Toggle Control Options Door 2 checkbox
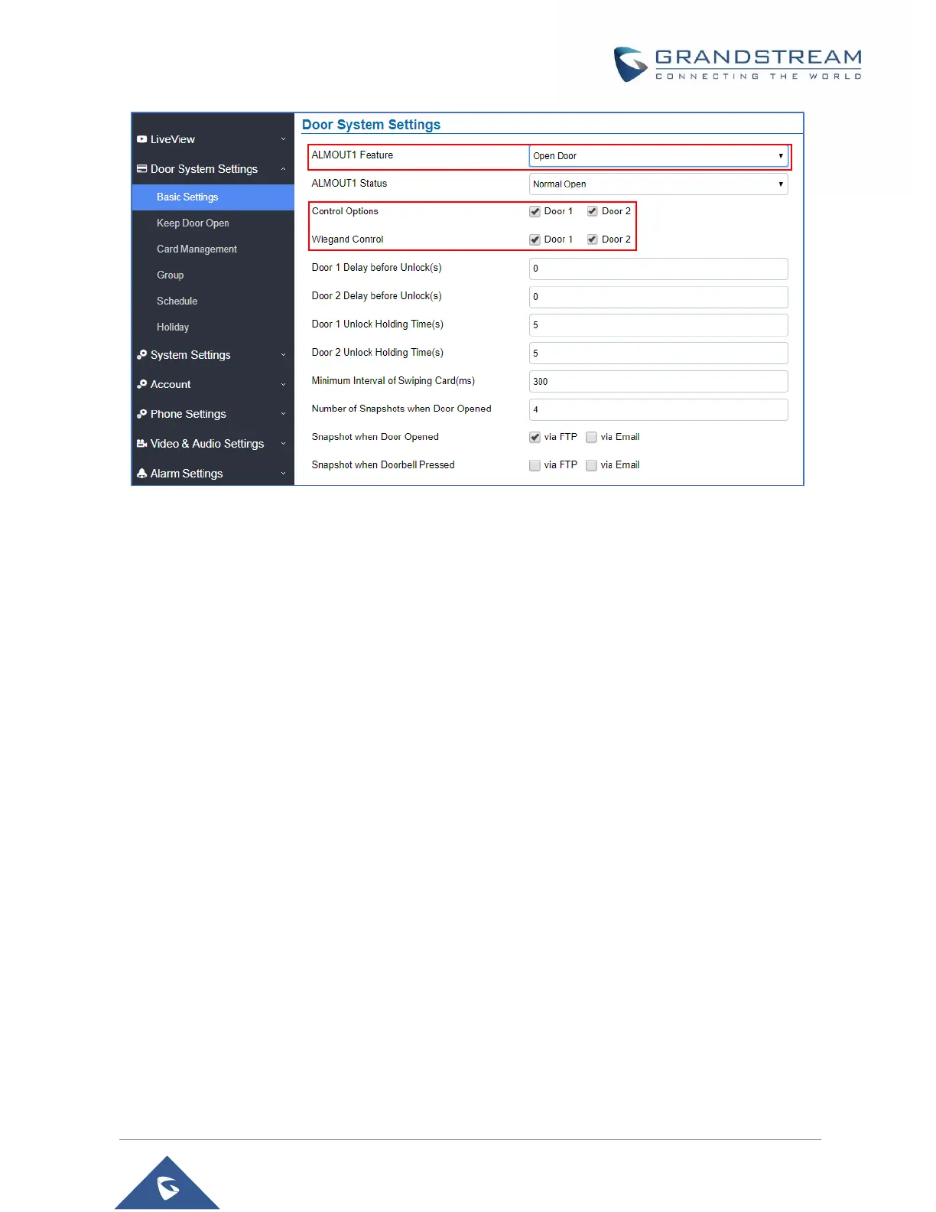This screenshot has height=1212, width=936. [592, 211]
